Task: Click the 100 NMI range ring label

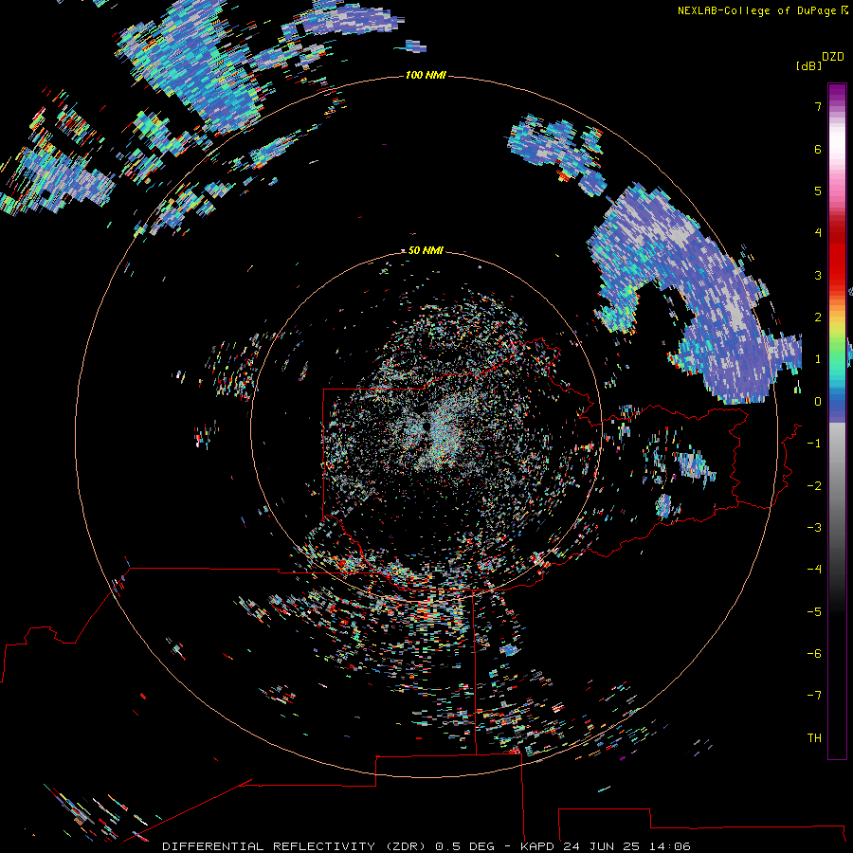Action: point(426,75)
